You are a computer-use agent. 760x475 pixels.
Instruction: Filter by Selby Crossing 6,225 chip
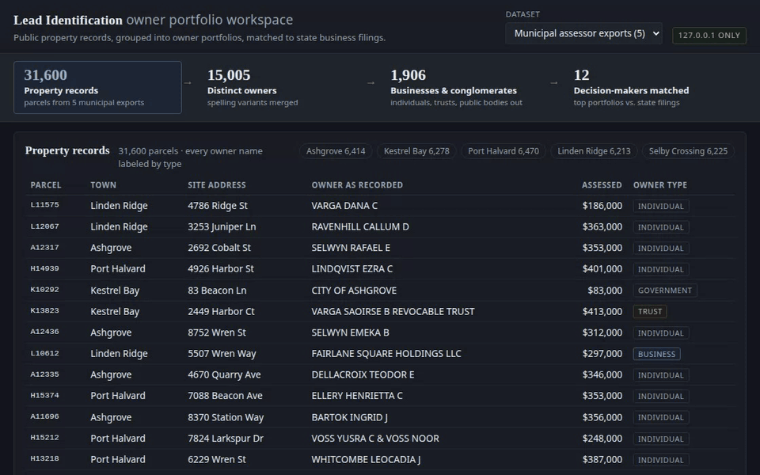(x=688, y=151)
